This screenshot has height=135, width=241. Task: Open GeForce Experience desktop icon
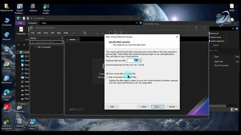click(7, 124)
